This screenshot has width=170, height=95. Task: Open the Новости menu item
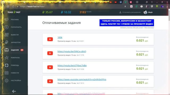(15, 73)
